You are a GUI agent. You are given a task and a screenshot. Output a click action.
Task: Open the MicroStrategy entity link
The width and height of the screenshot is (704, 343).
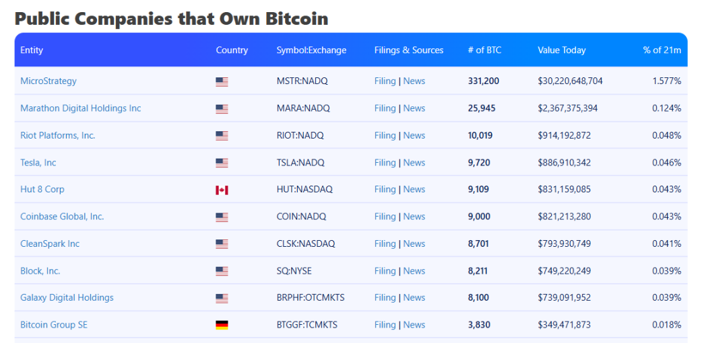coord(49,81)
